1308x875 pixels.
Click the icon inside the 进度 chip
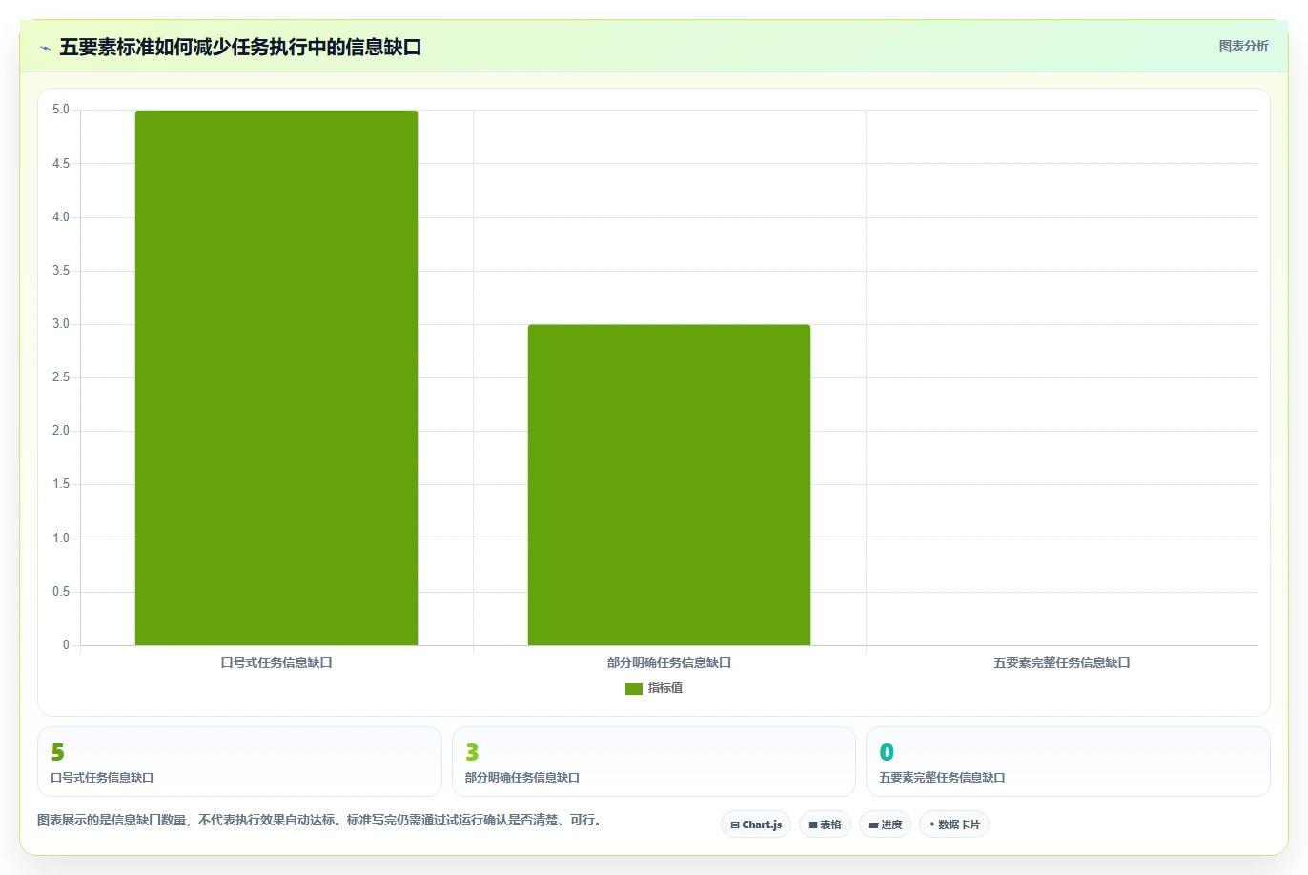(873, 824)
